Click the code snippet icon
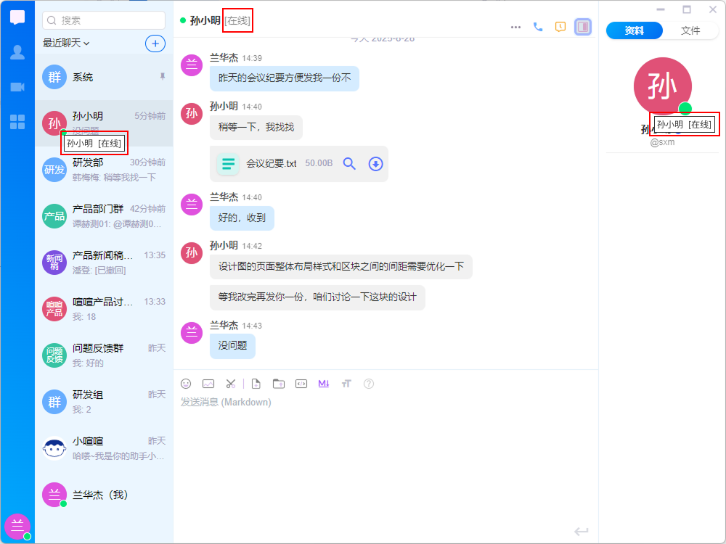 click(301, 384)
